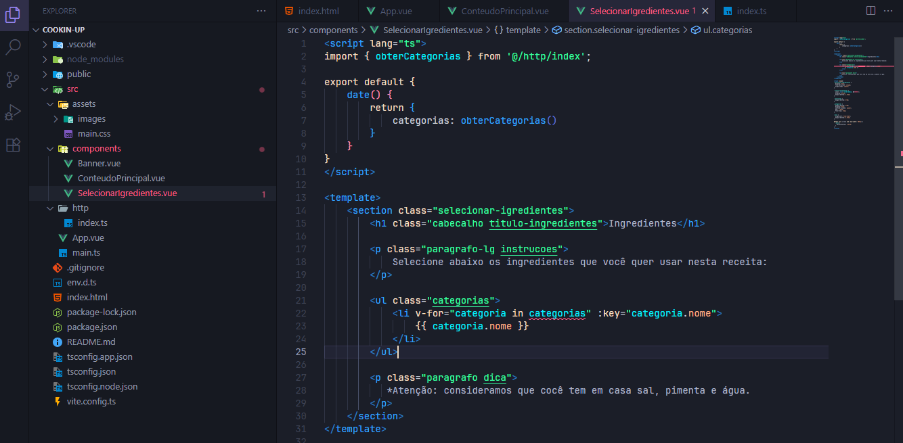Click the EXPLORER panel title
Viewport: 903px width, 443px height.
[60, 11]
